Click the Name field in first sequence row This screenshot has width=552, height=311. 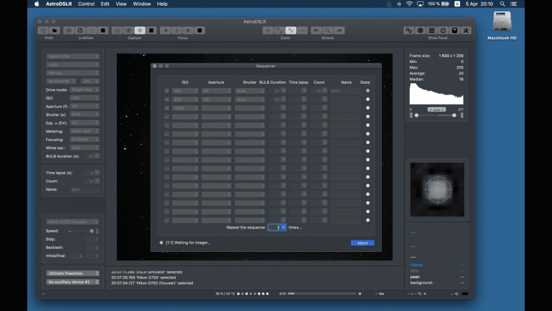point(346,91)
